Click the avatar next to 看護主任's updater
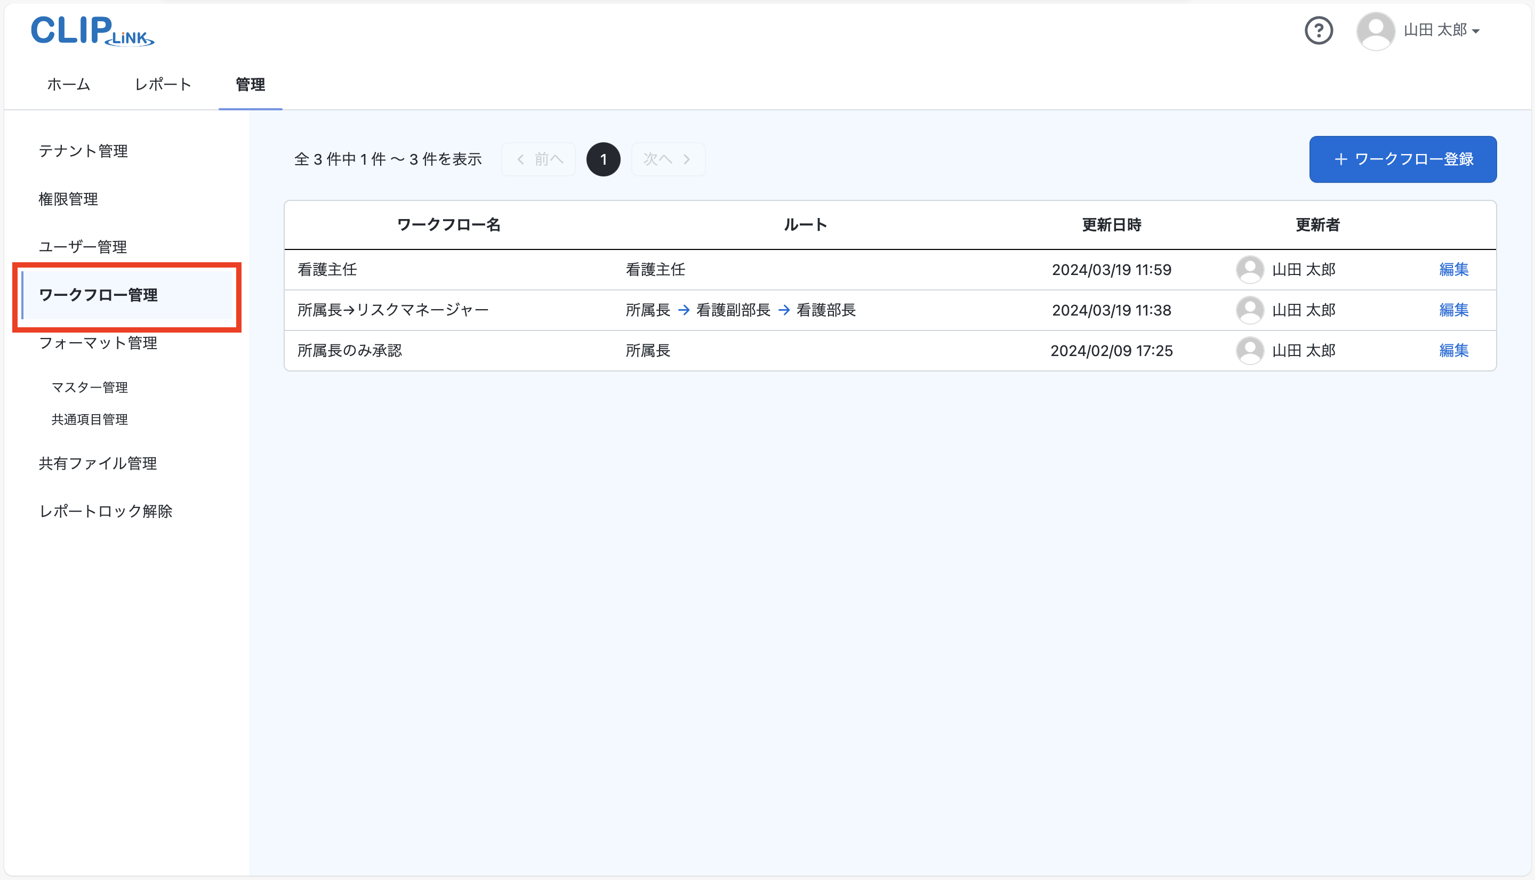1535x880 pixels. pos(1250,270)
